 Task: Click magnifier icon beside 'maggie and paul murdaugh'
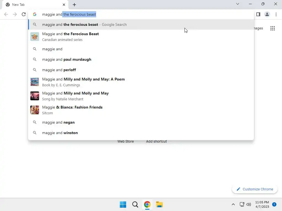pyautogui.click(x=35, y=59)
